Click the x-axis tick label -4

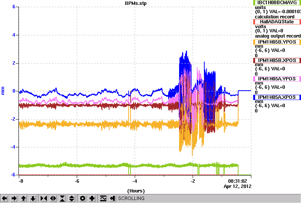[135, 181]
